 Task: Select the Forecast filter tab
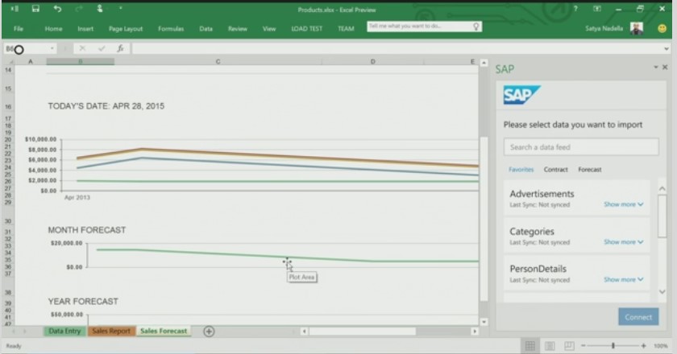(590, 170)
